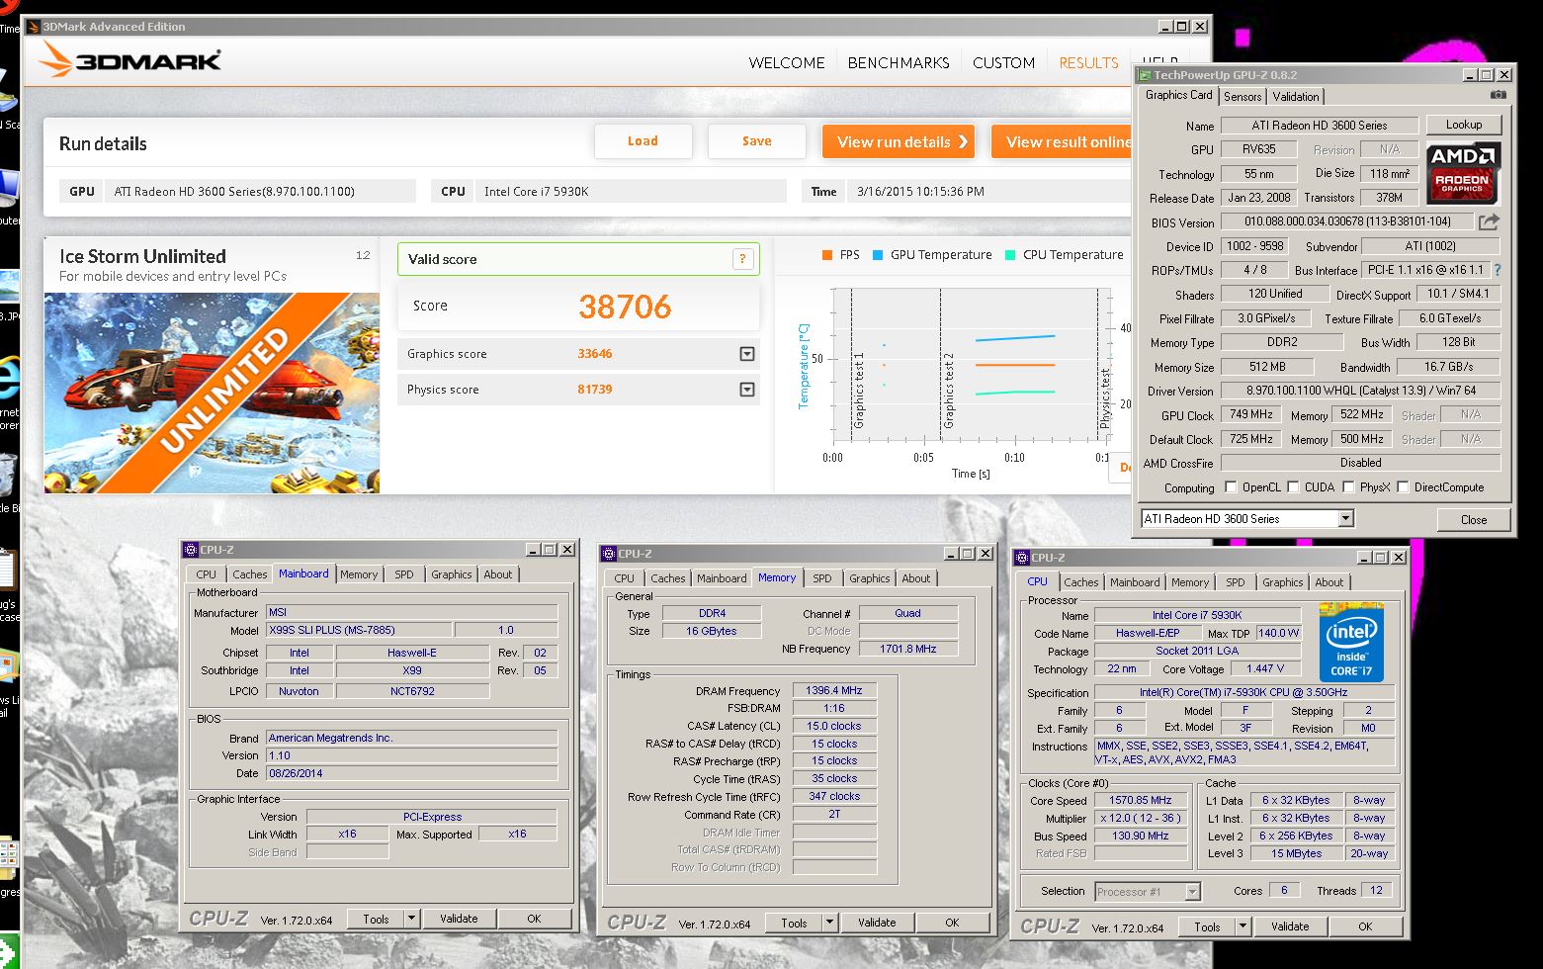Click the Graphics score value 33646
1543x969 pixels.
click(x=595, y=353)
